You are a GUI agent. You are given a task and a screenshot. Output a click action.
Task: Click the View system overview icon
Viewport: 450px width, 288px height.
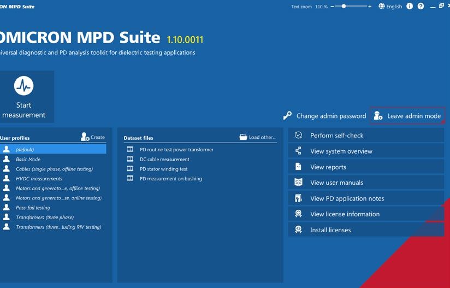[x=299, y=151]
